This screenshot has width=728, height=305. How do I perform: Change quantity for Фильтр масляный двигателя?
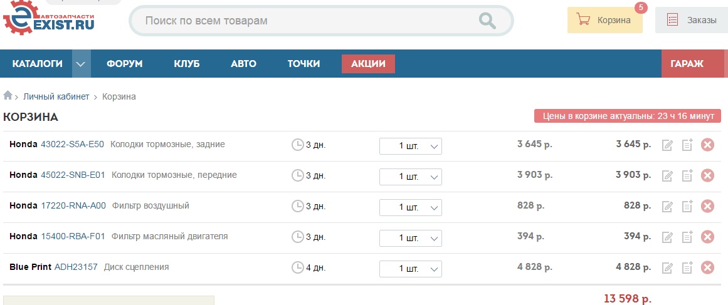411,238
